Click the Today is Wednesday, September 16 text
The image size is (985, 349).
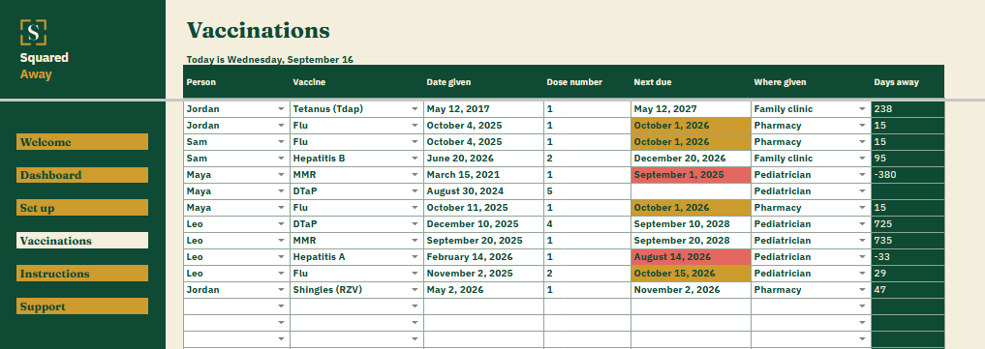(269, 60)
